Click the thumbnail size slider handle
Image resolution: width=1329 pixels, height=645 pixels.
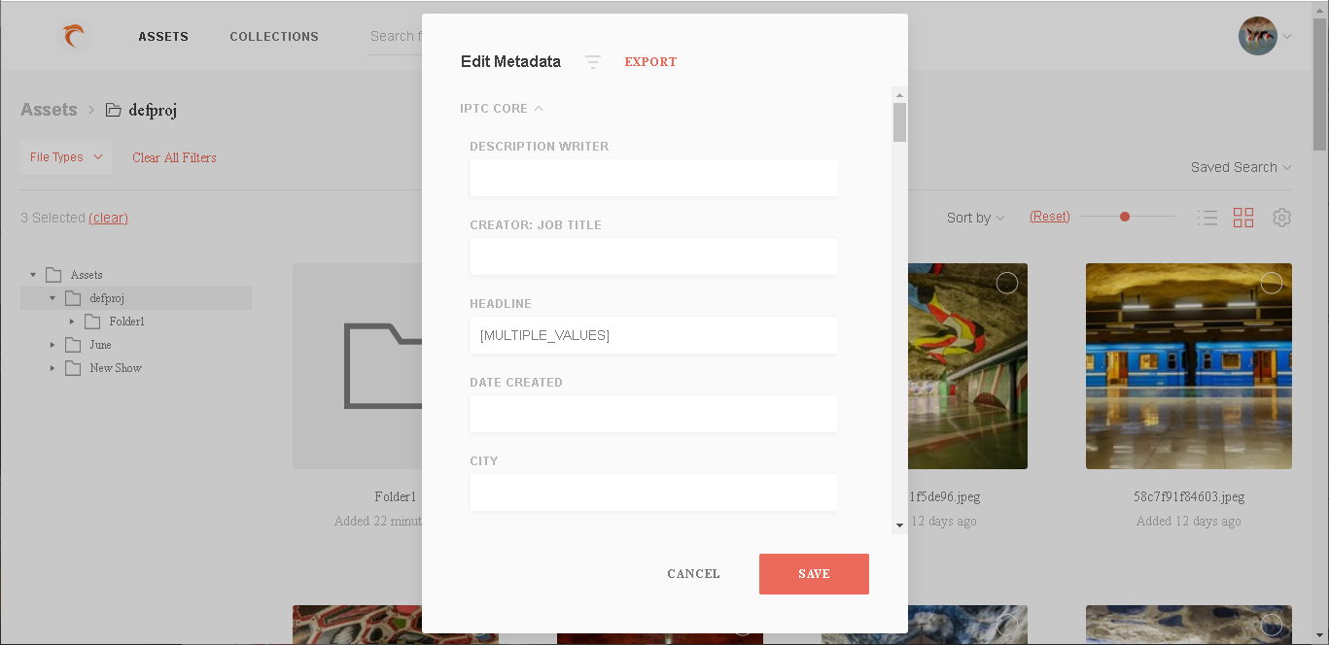pos(1125,217)
